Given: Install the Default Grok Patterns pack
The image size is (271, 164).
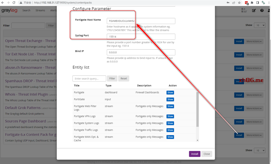Looking at the screenshot, I should point(239,108).
